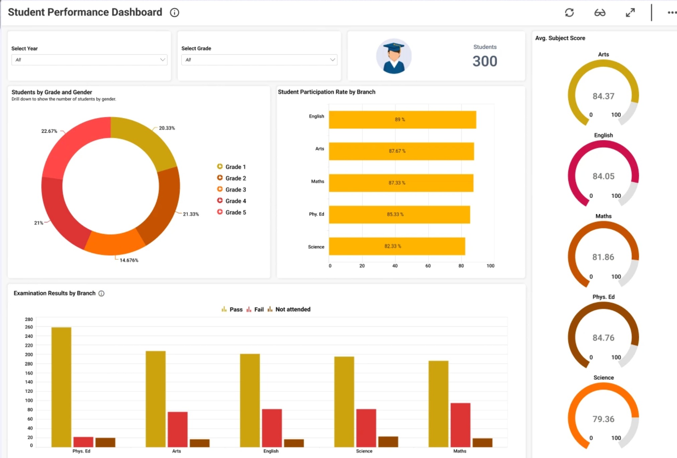Click the Grade 5 legend label

(x=235, y=212)
